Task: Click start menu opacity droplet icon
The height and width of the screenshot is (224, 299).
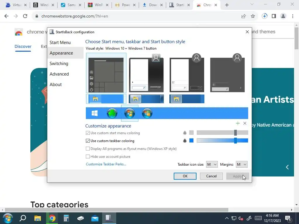Action: (x=185, y=133)
